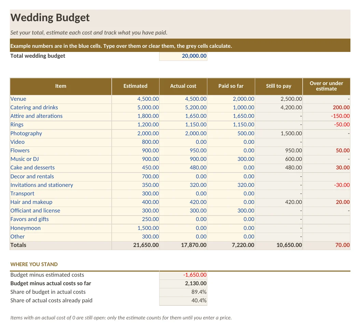Select Hair and makeup estimated 400.00
This screenshot has width=360, height=330.
coord(136,202)
